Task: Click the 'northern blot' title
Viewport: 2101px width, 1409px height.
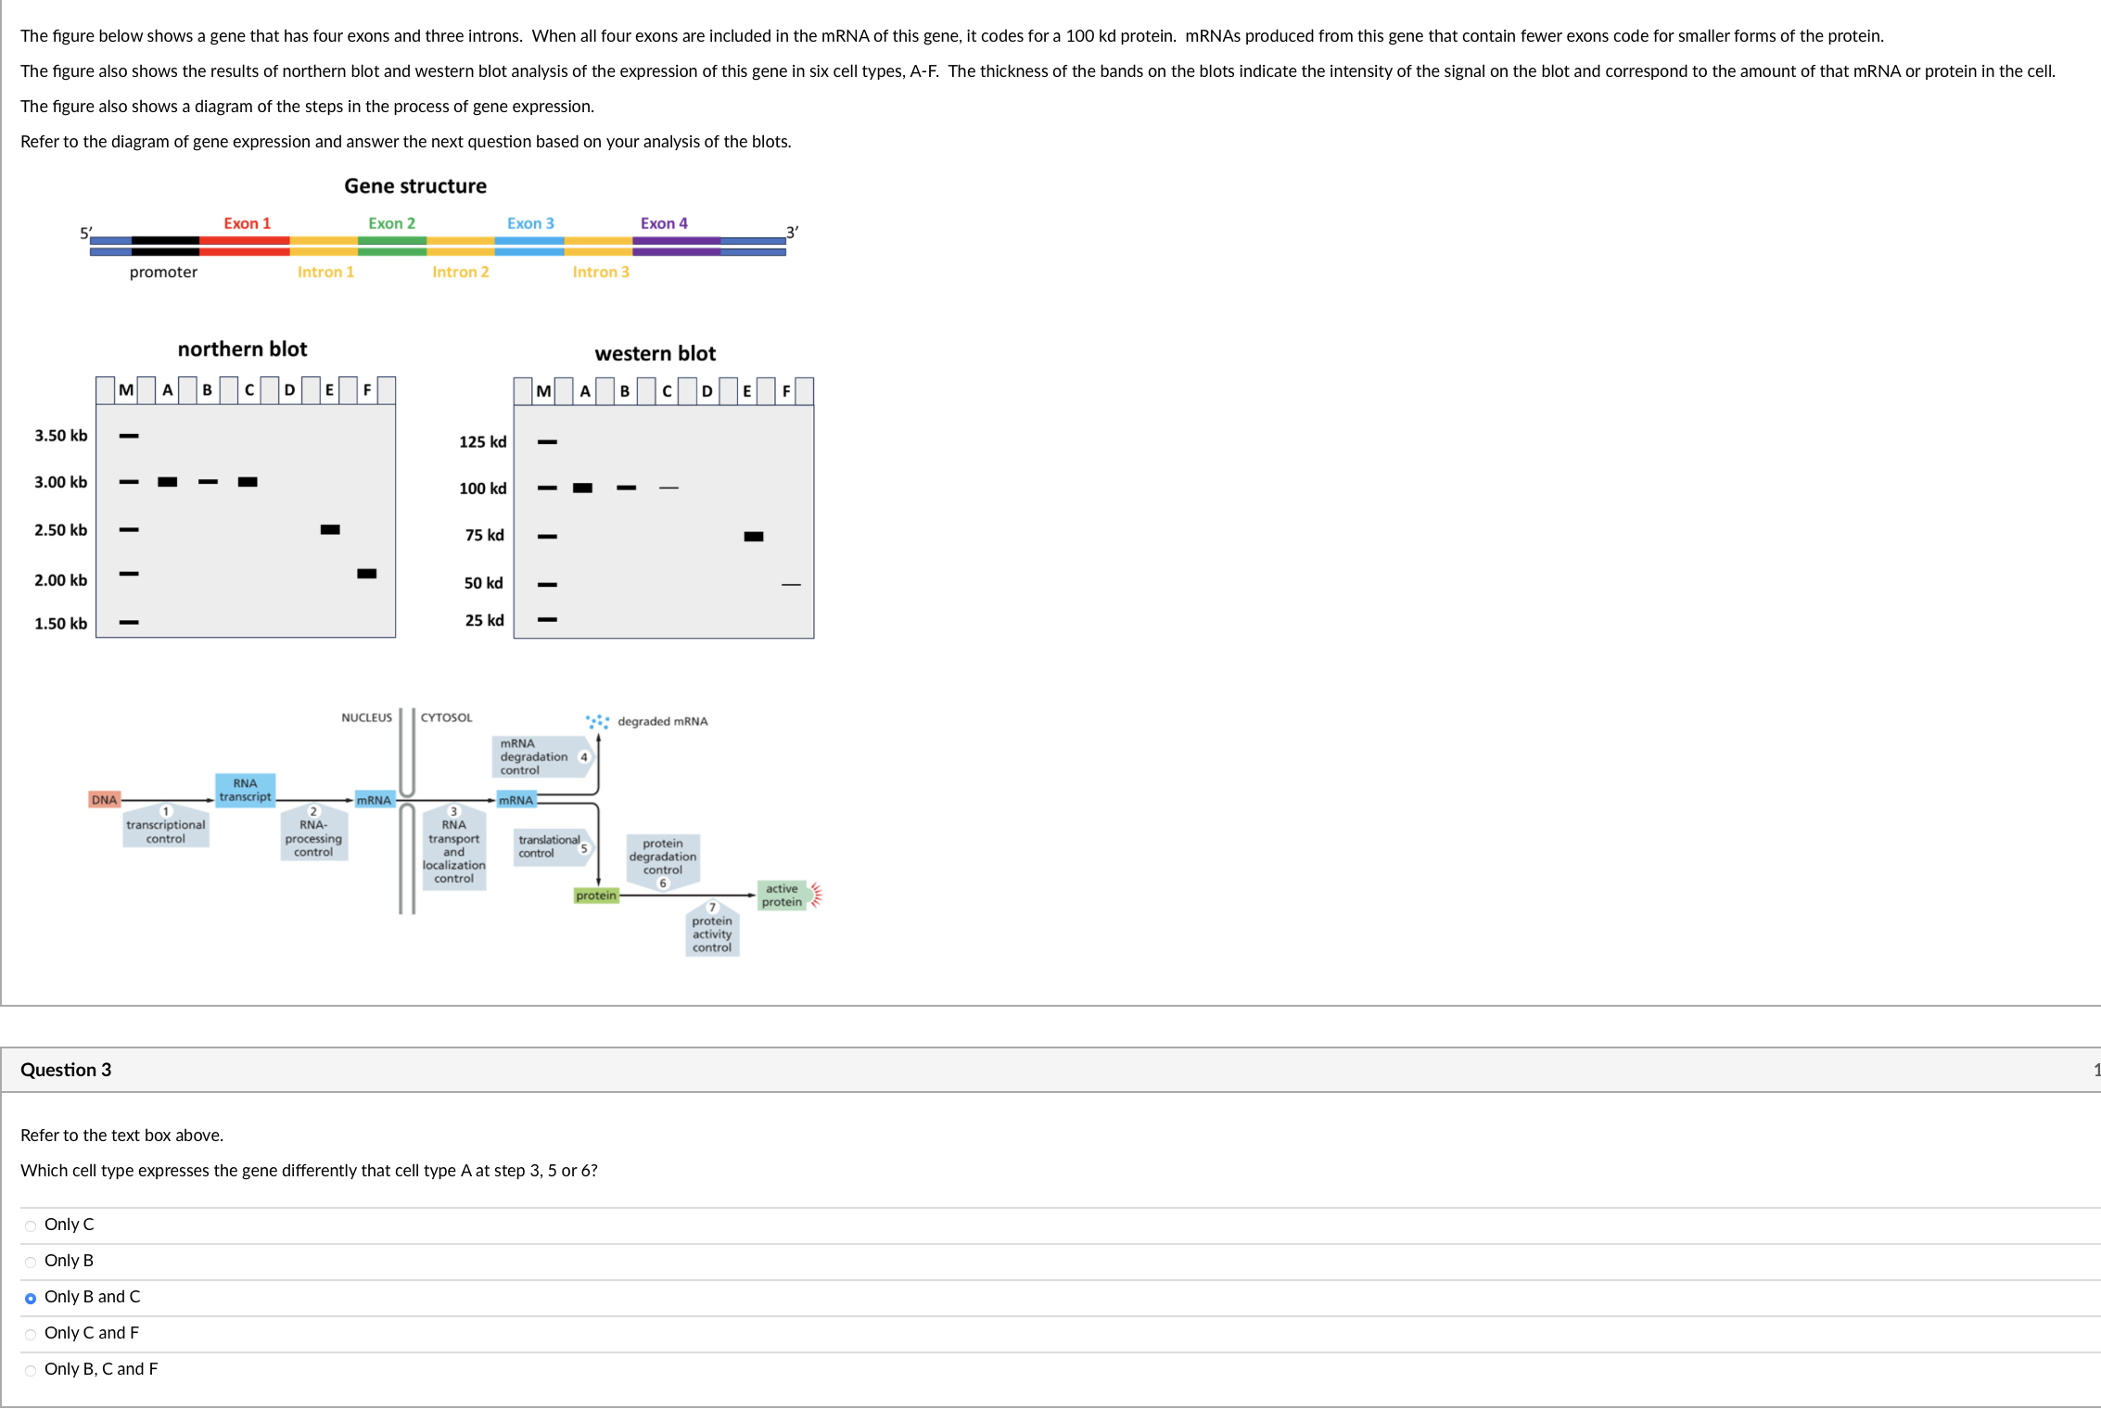Action: [242, 349]
